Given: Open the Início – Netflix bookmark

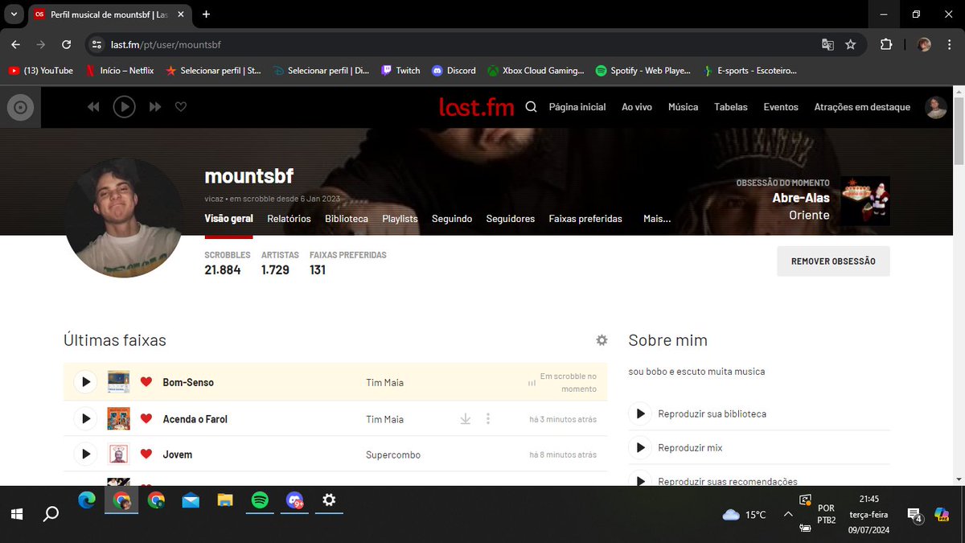Looking at the screenshot, I should click(x=119, y=71).
